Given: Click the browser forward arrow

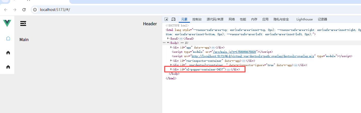Looking at the screenshot, I should (x=15, y=10).
